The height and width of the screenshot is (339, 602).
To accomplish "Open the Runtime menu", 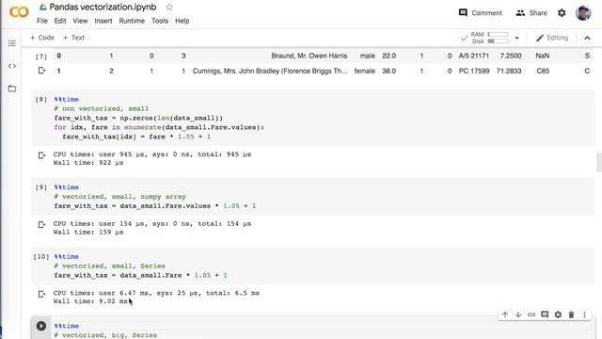I will tap(132, 21).
